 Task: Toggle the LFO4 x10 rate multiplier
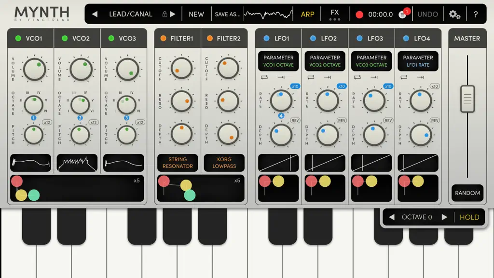tap(435, 86)
